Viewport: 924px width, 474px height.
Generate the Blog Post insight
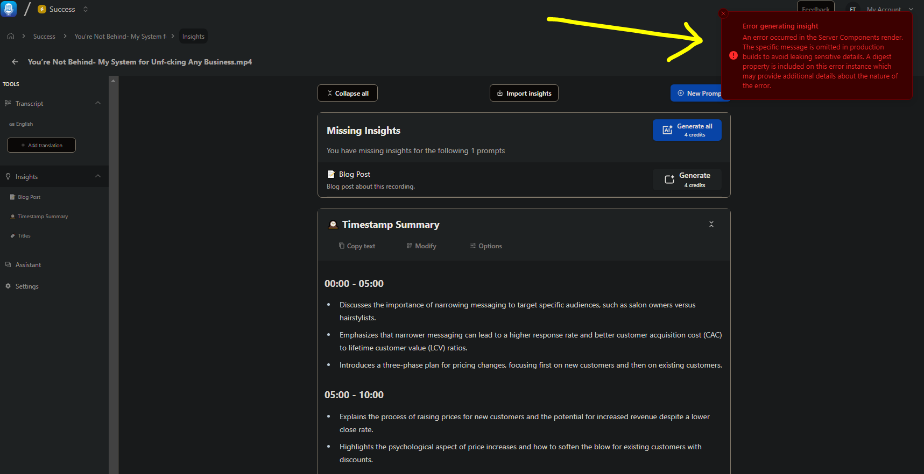pyautogui.click(x=687, y=179)
